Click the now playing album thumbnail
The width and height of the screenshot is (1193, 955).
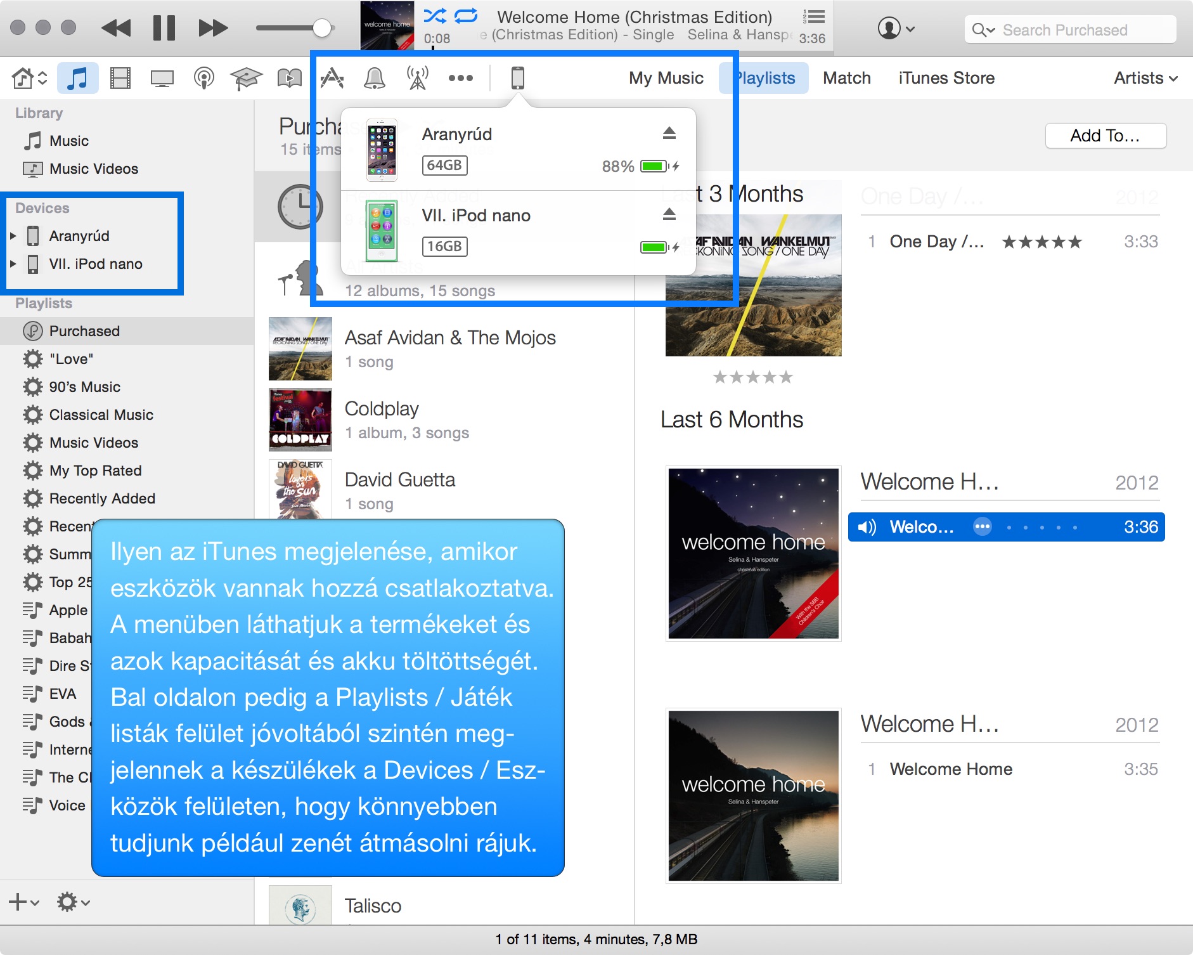(387, 25)
